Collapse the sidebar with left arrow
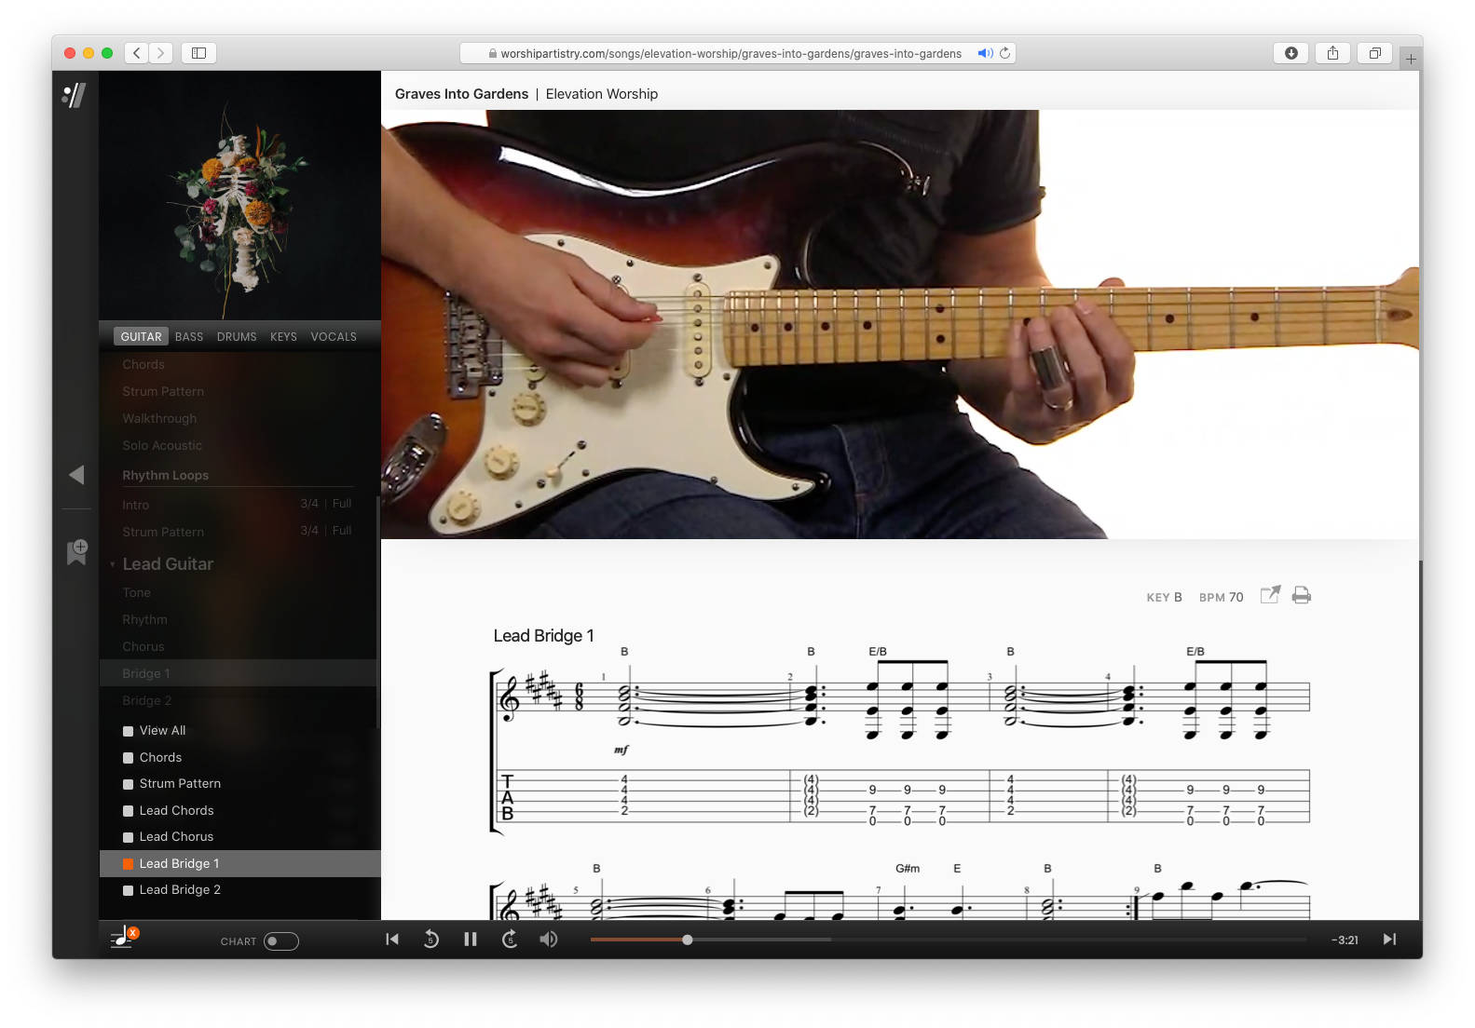The image size is (1475, 1028). [76, 475]
